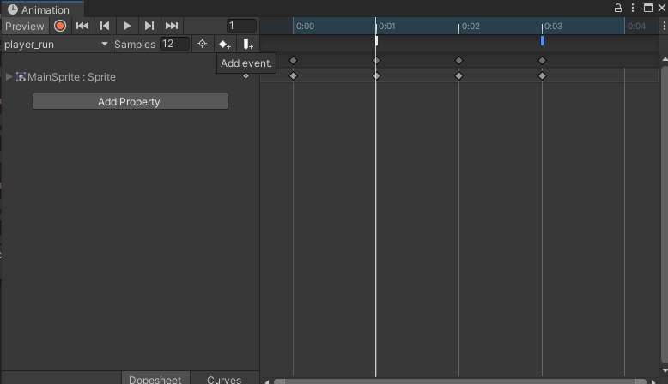Viewport: 668px width, 384px height.
Task: Click the current frame number field
Action: click(x=241, y=26)
